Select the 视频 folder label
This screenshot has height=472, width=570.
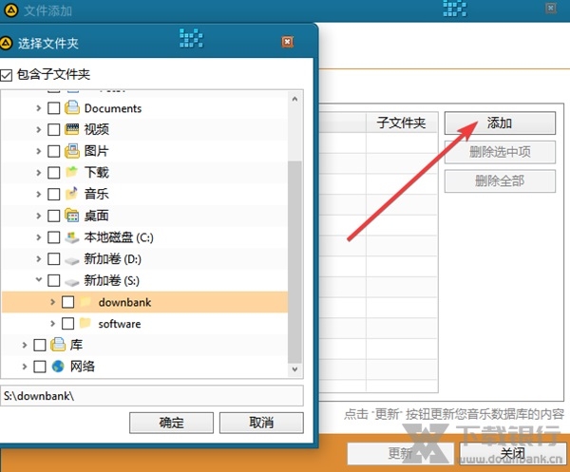click(x=97, y=129)
